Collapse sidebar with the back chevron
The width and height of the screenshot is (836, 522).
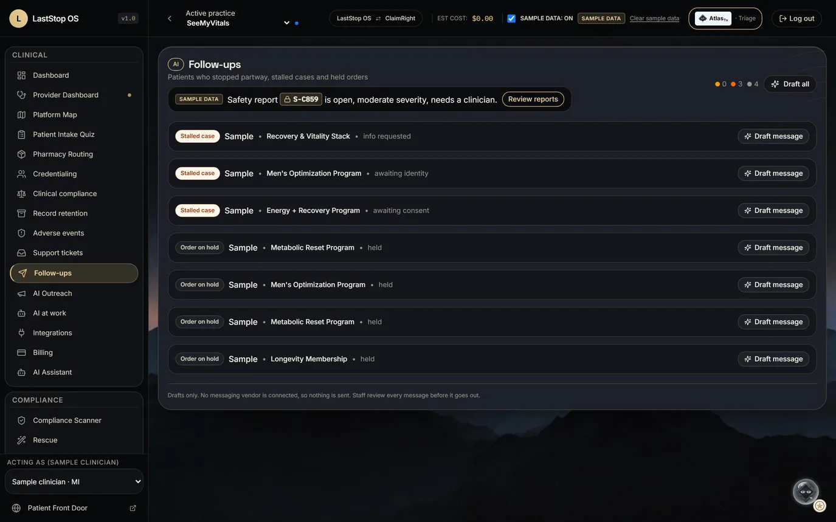170,19
